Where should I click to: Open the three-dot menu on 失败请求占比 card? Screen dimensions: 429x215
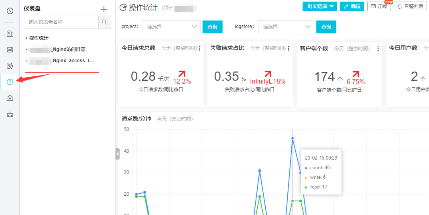coord(289,48)
